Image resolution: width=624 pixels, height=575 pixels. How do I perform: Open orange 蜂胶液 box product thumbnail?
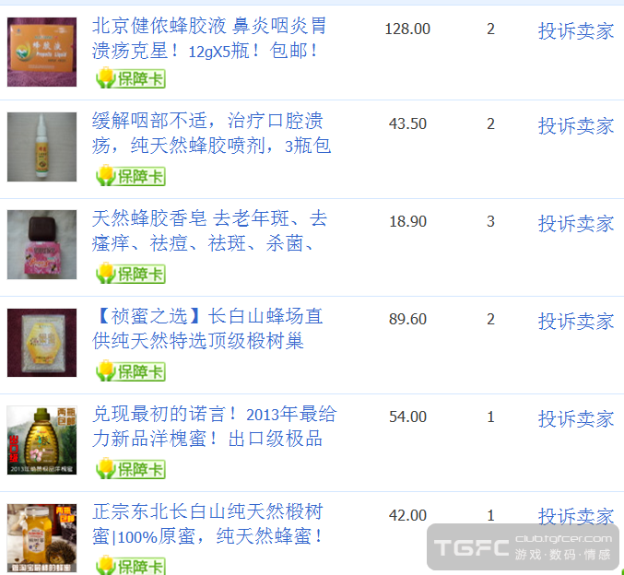coord(41,52)
